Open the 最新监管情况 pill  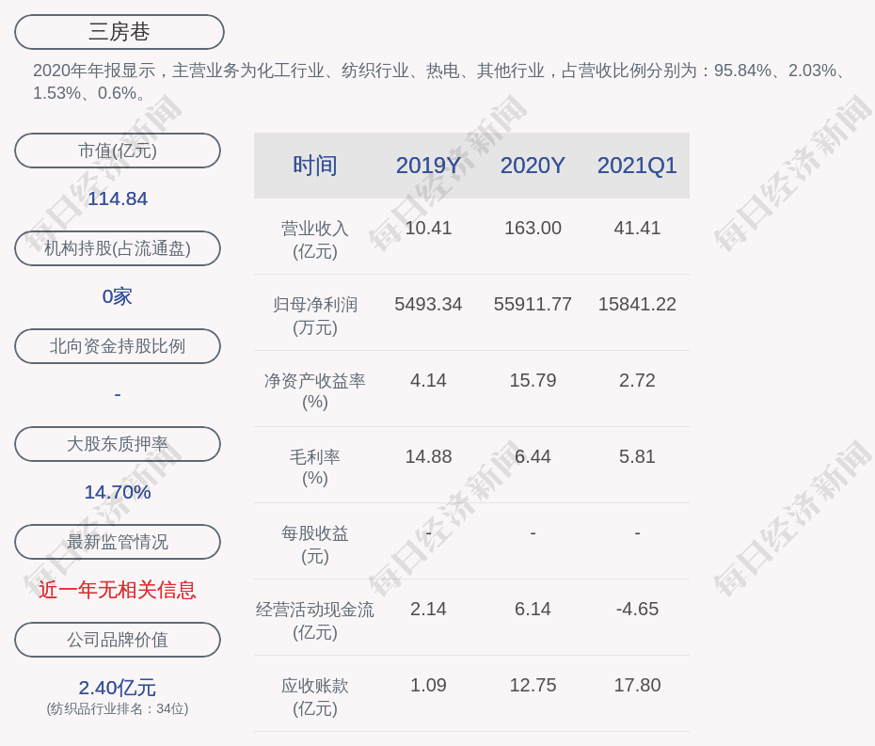(118, 542)
